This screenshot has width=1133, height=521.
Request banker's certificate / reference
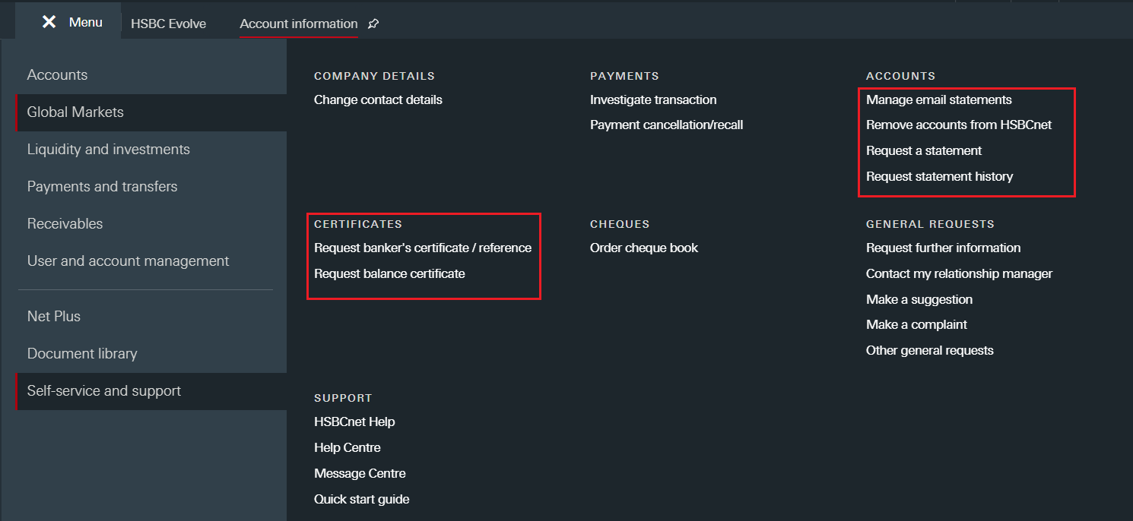[x=422, y=248]
